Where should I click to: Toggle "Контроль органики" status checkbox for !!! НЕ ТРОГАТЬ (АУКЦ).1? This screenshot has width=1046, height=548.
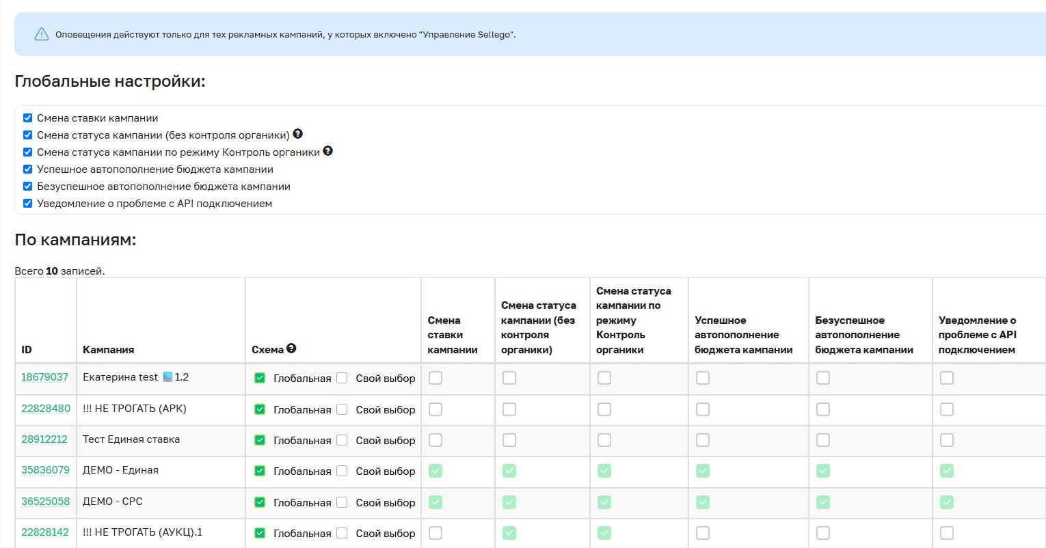pos(604,533)
